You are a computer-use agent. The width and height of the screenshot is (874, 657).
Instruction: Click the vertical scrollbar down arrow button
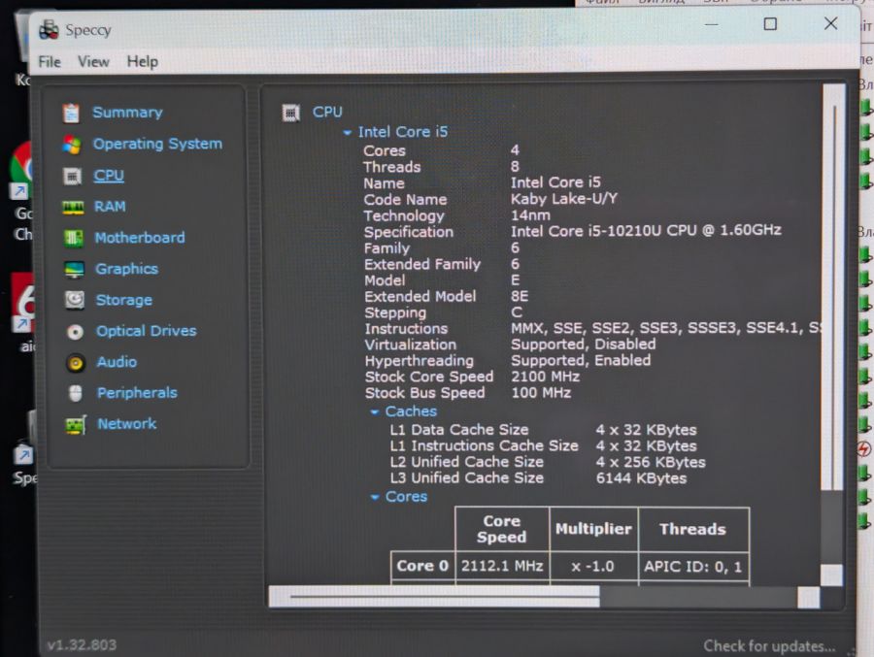tap(831, 575)
